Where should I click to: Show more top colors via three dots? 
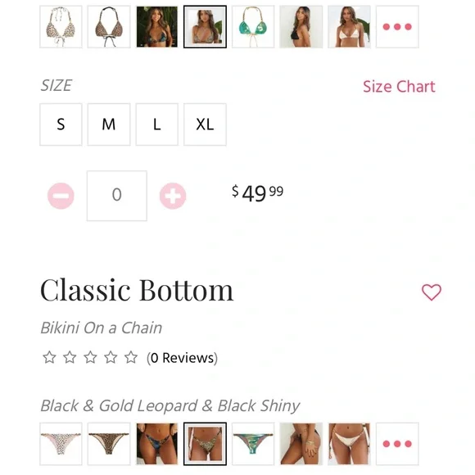[397, 27]
